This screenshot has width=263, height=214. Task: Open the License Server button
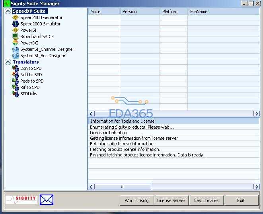pyautogui.click(x=171, y=201)
